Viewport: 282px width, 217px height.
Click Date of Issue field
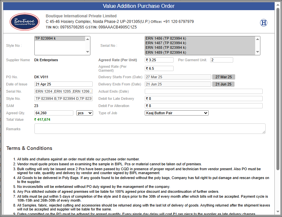[x=64, y=84]
